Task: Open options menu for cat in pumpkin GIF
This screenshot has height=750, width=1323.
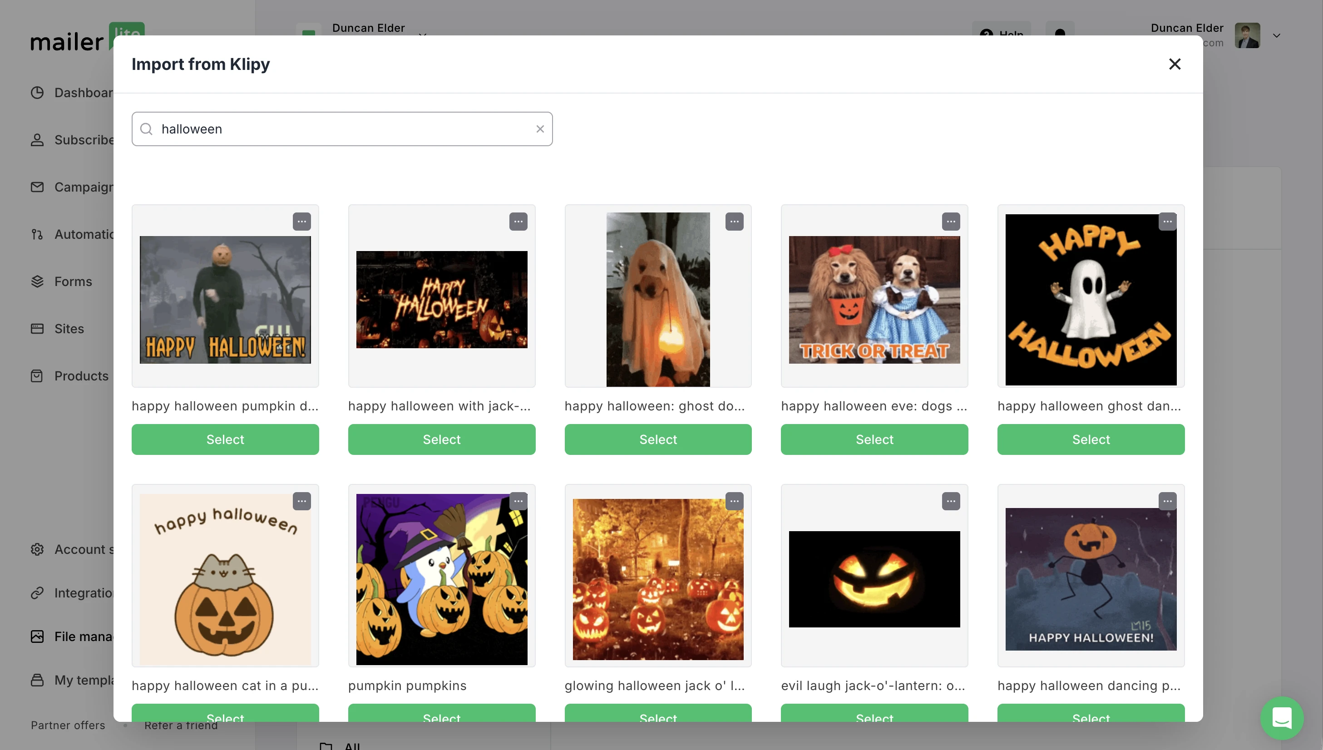Action: point(302,501)
